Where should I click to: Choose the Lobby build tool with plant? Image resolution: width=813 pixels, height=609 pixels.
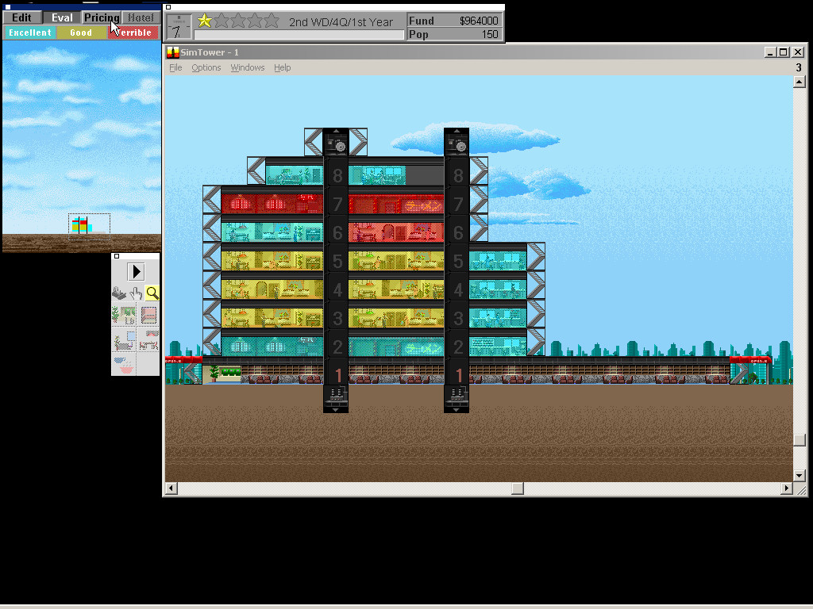(x=124, y=315)
